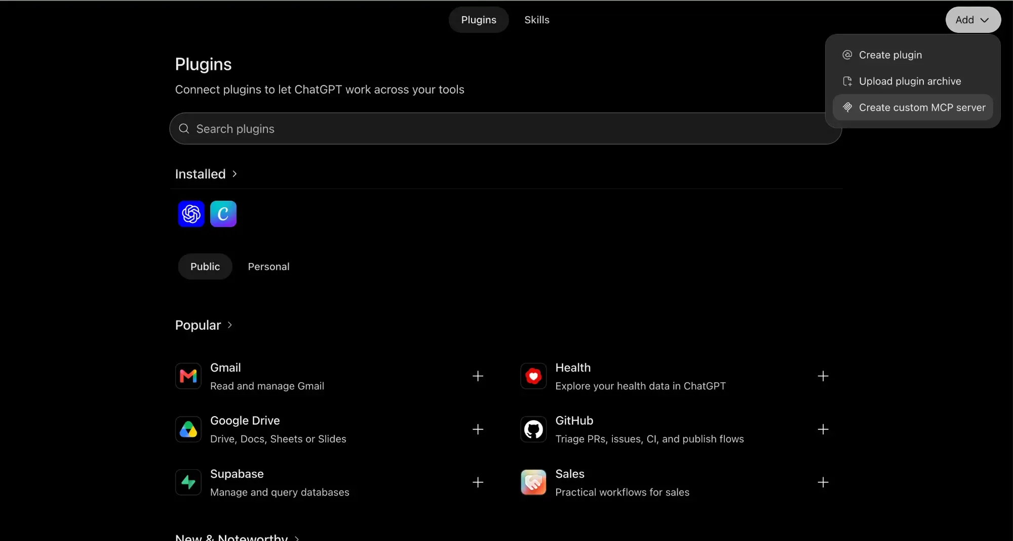This screenshot has width=1013, height=541.
Task: Click the magnifier icon in search bar
Action: (x=184, y=128)
